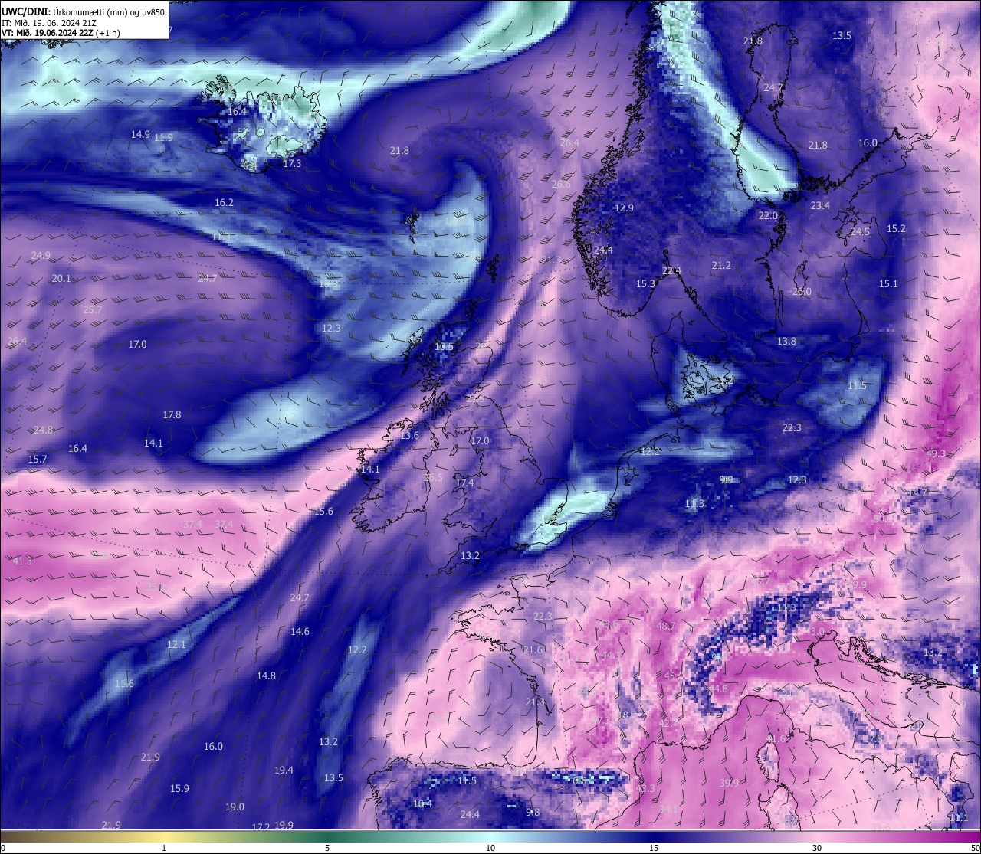Viewport: 981px width, 854px height.
Task: Click the 49.3 value on the map
Action: click(x=936, y=453)
